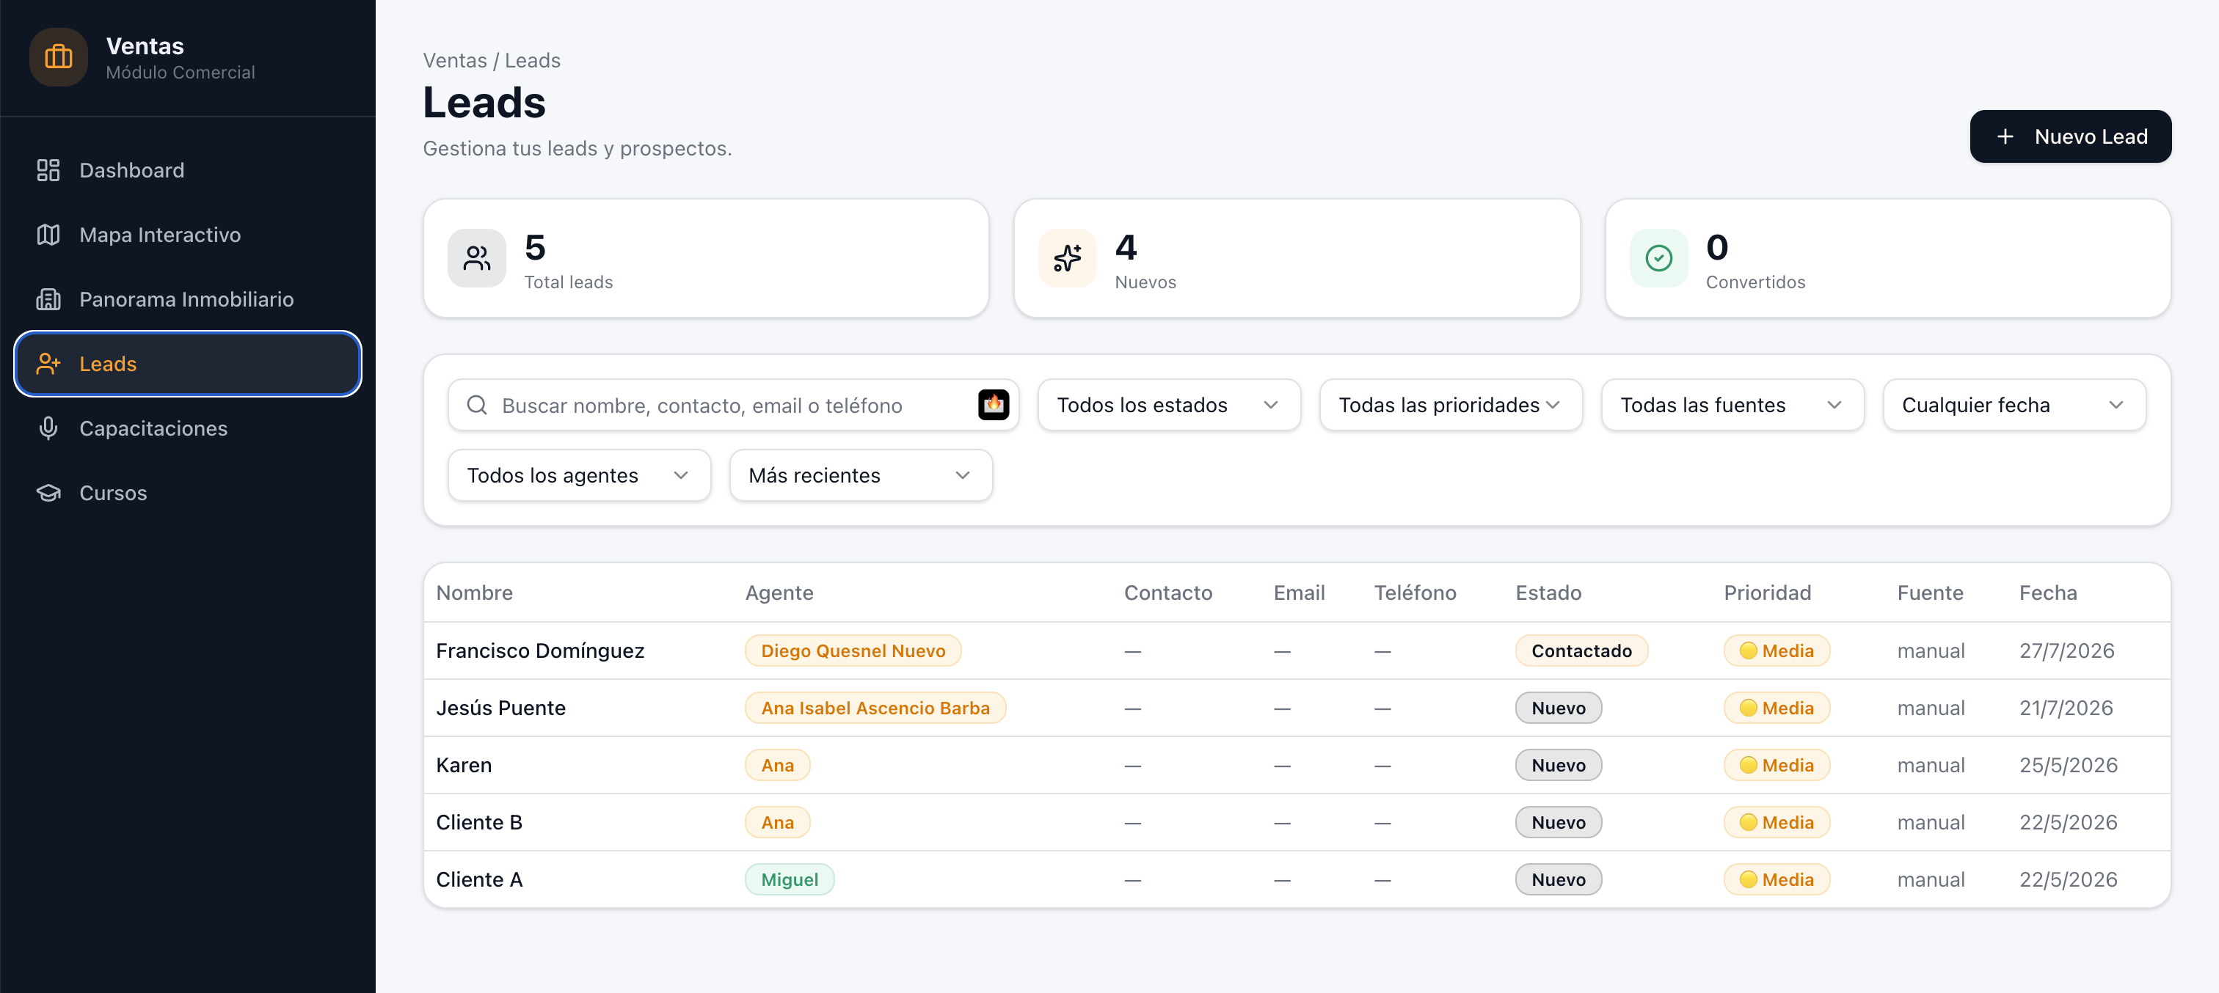Click the Capacitaciones microphone icon

click(48, 429)
